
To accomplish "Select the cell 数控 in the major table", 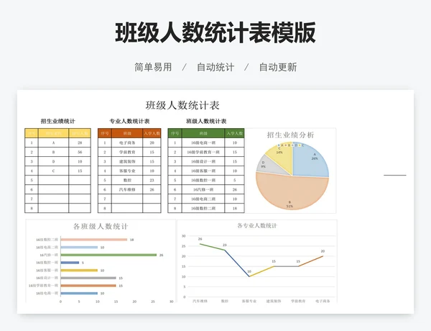I will (127, 180).
